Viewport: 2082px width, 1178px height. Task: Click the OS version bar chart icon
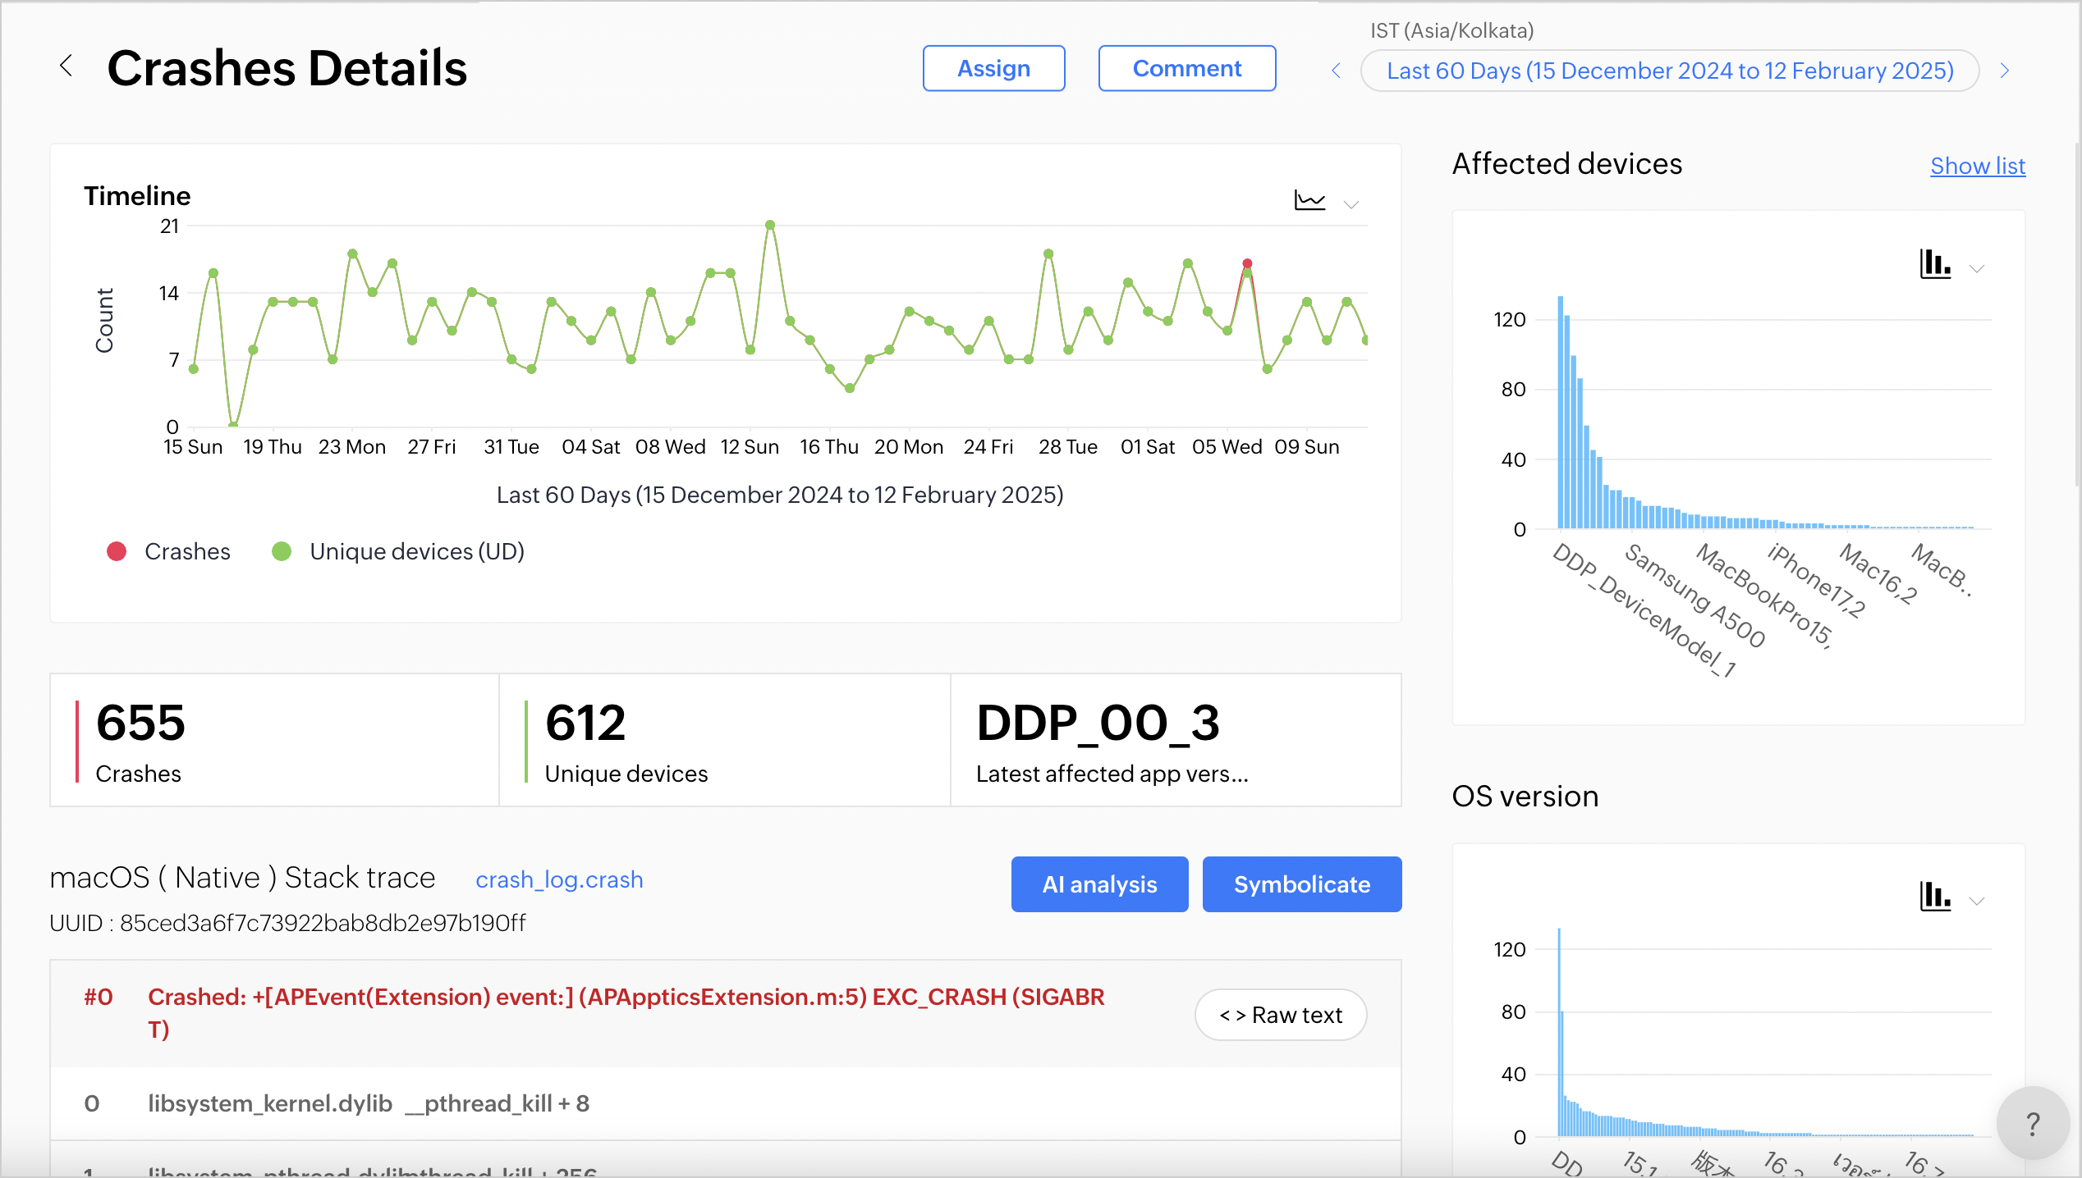pyautogui.click(x=1935, y=897)
